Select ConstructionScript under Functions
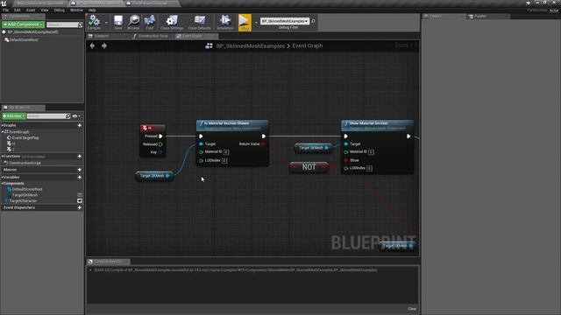The image size is (561, 315). [x=25, y=164]
